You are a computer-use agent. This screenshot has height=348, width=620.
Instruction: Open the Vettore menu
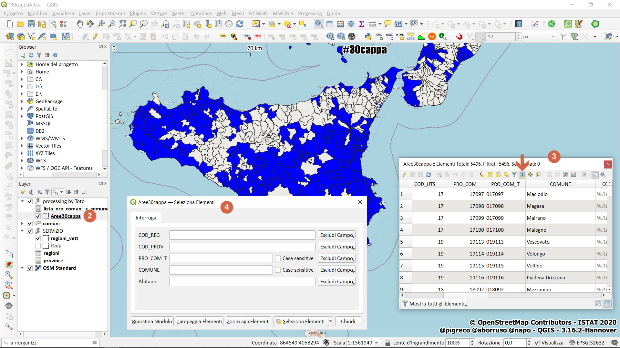click(159, 13)
